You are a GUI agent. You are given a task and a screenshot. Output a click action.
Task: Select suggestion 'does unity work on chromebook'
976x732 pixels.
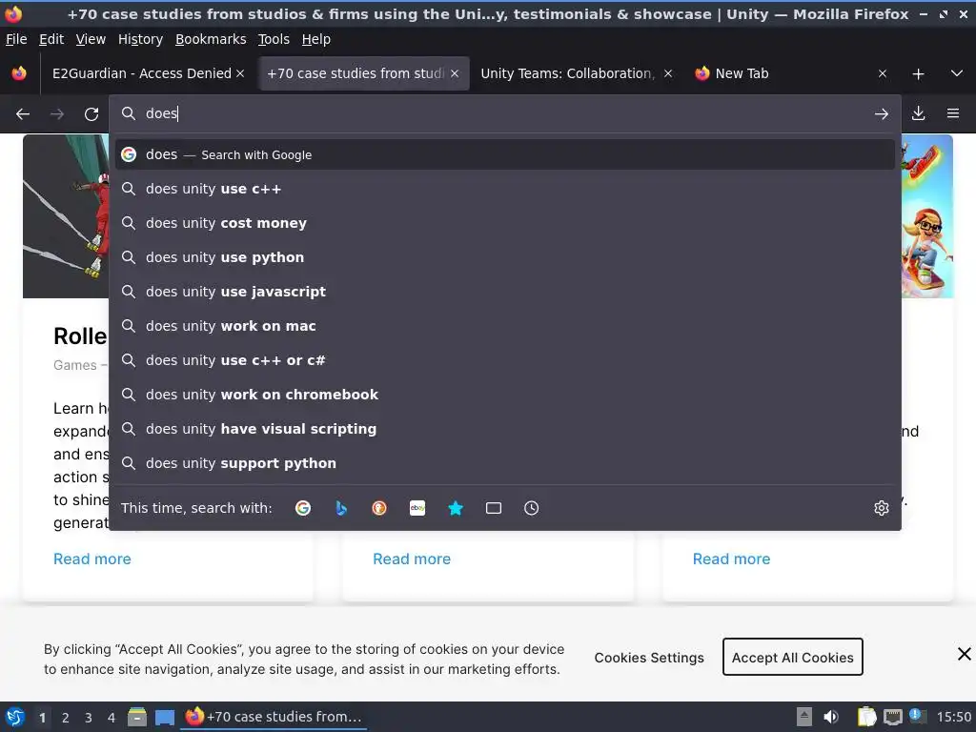click(505, 394)
